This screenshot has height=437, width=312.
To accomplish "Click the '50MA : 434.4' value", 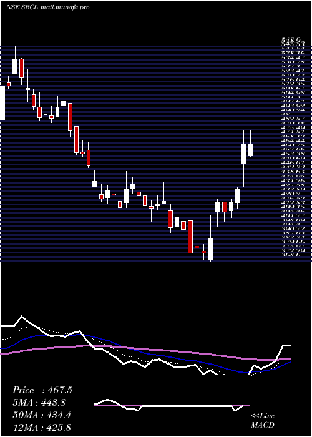I will pyautogui.click(x=42, y=415).
